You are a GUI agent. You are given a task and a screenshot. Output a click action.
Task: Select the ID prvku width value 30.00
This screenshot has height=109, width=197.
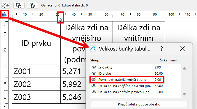[158, 73]
